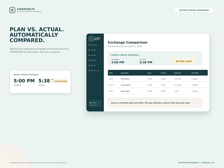Click the bullet dot beside Reports
224x168 pixels.
[x=89, y=65]
